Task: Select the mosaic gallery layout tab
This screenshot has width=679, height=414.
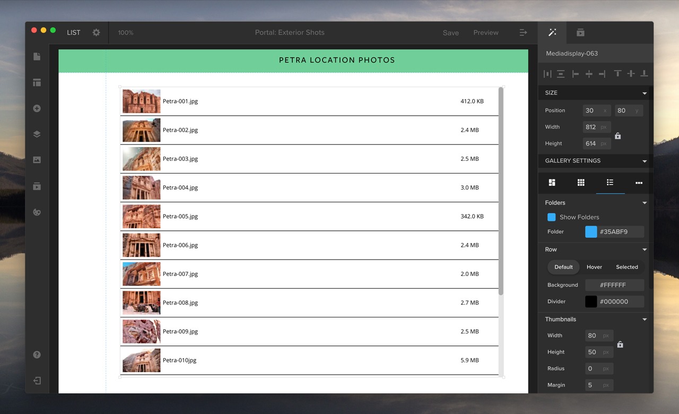Action: point(552,183)
